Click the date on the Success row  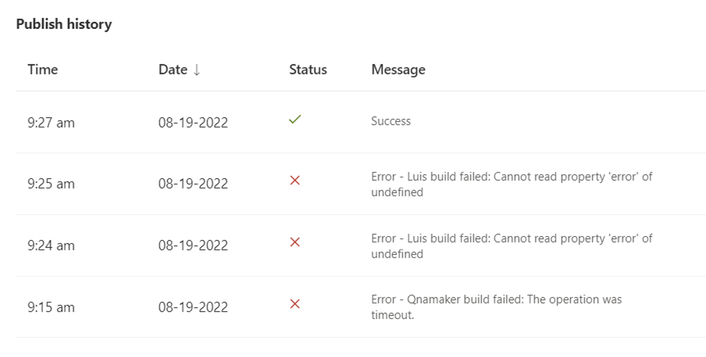click(193, 122)
